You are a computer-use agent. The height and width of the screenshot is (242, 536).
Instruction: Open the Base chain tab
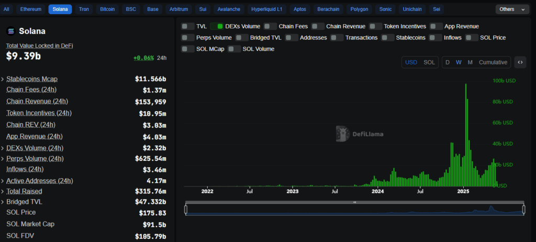(153, 9)
